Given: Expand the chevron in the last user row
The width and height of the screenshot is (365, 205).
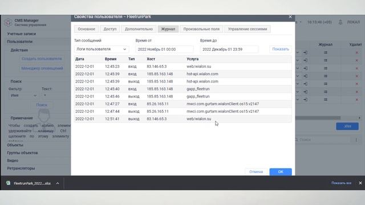Looking at the screenshot, I should [x=298, y=100].
